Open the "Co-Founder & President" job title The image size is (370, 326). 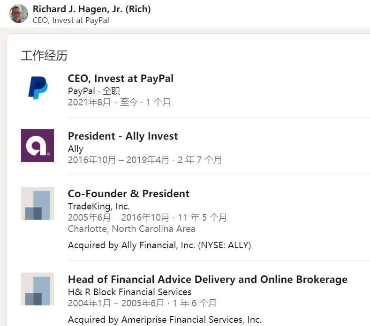click(128, 194)
